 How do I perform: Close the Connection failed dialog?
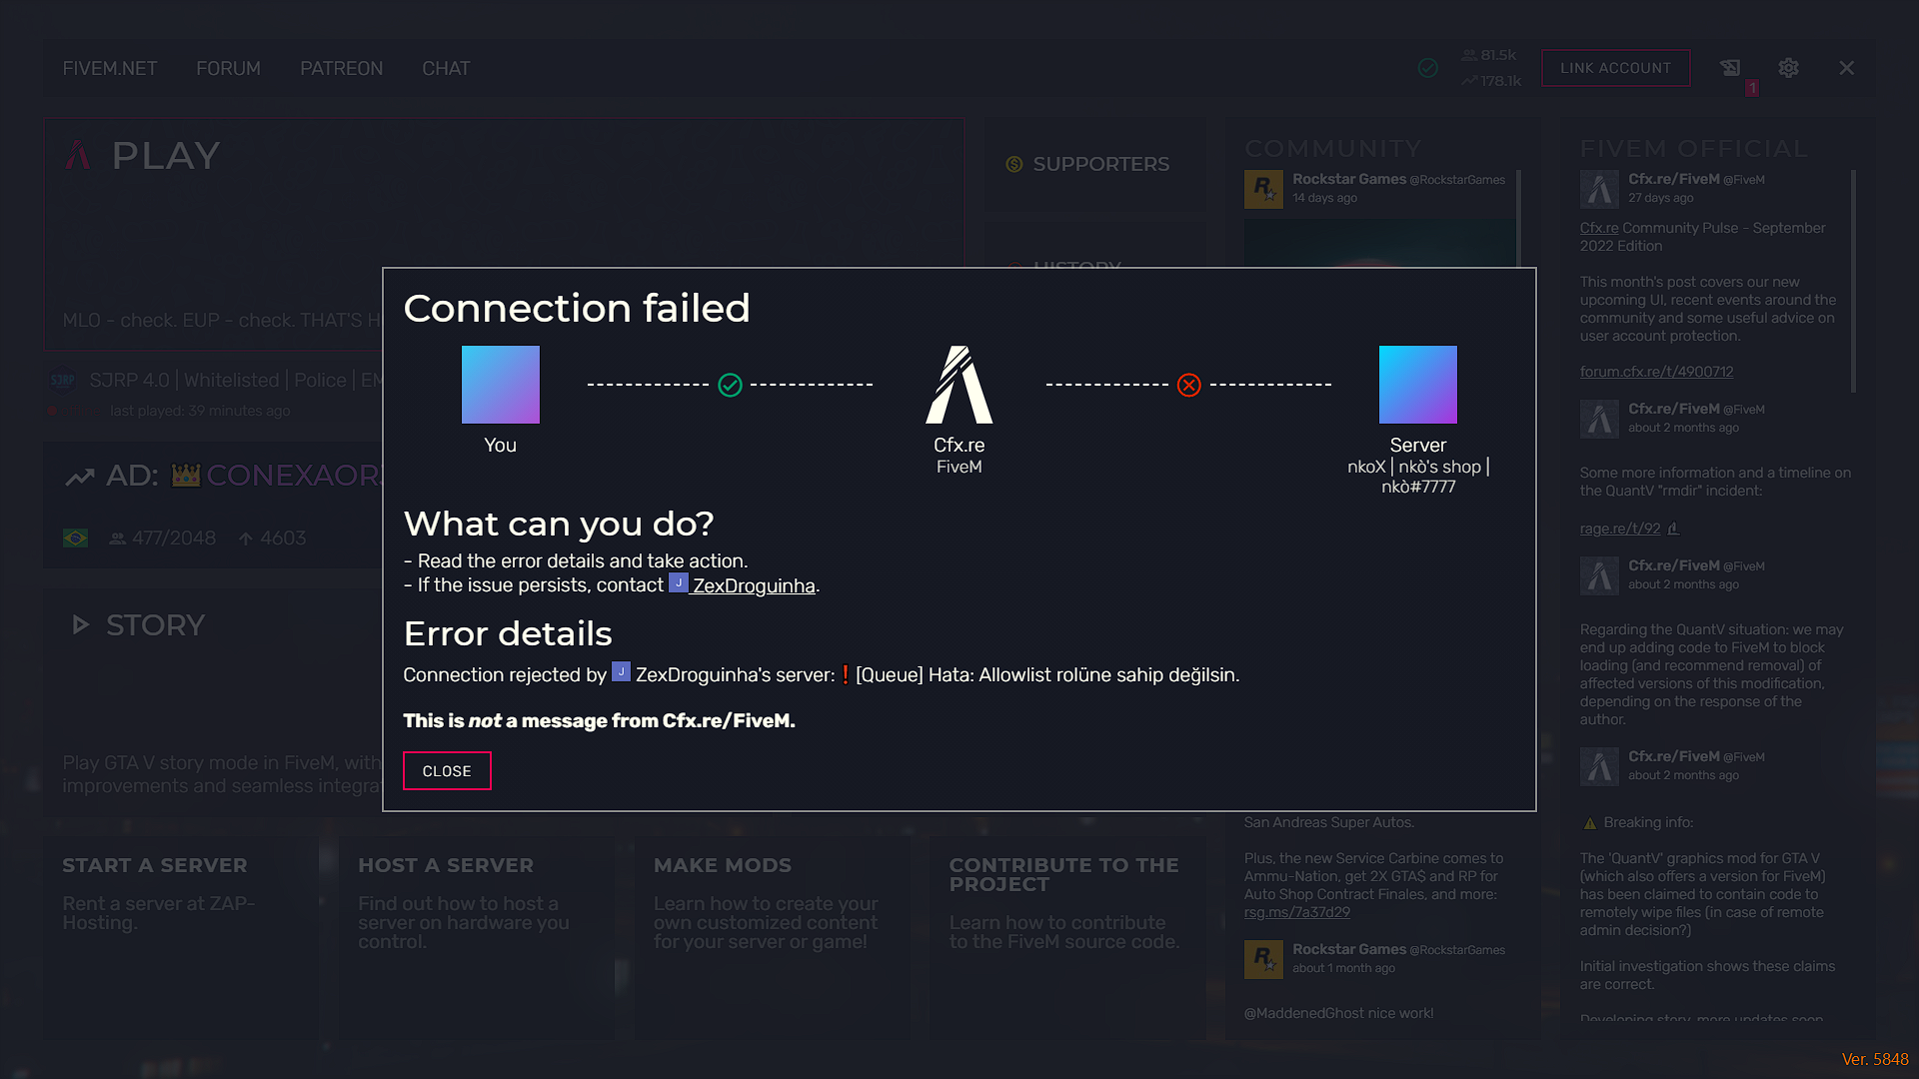click(x=447, y=770)
